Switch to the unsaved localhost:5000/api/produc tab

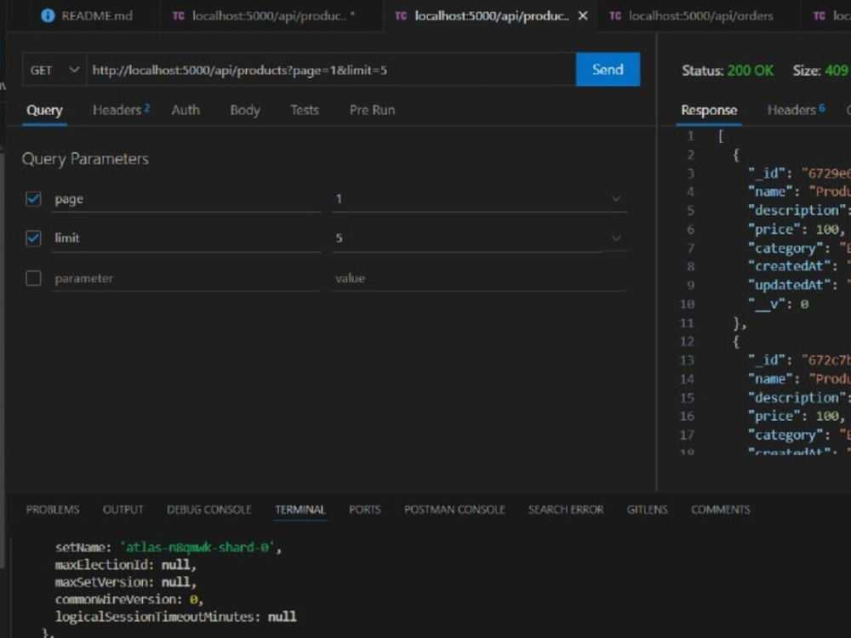pos(271,15)
